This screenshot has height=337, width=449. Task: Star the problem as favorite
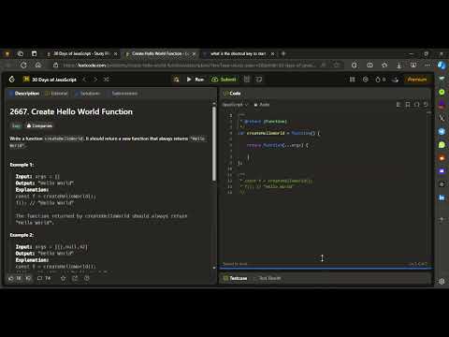63,278
